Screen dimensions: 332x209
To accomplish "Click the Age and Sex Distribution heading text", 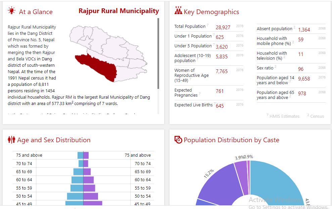I will pyautogui.click(x=54, y=140).
